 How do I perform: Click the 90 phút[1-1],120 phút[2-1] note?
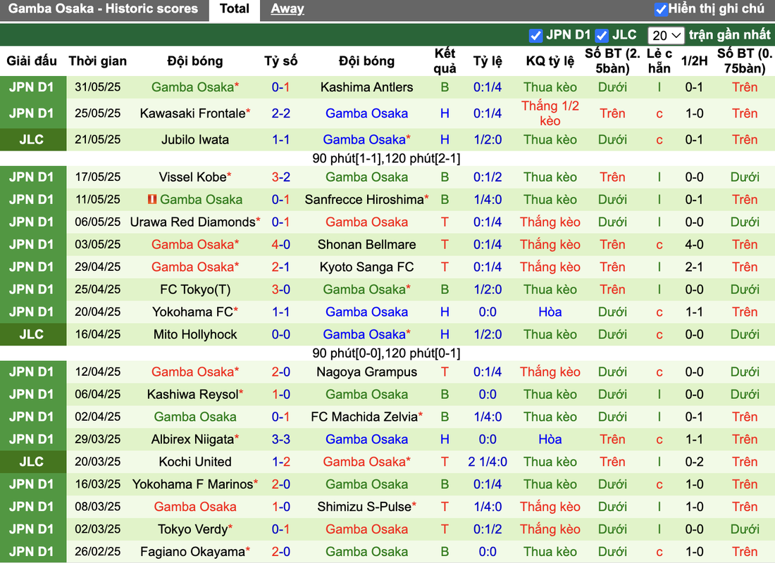click(386, 158)
